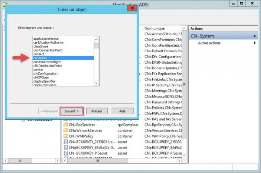
Task: Select CN=BCKUPKEY_P Secret entry
Action: [x=88, y=153]
